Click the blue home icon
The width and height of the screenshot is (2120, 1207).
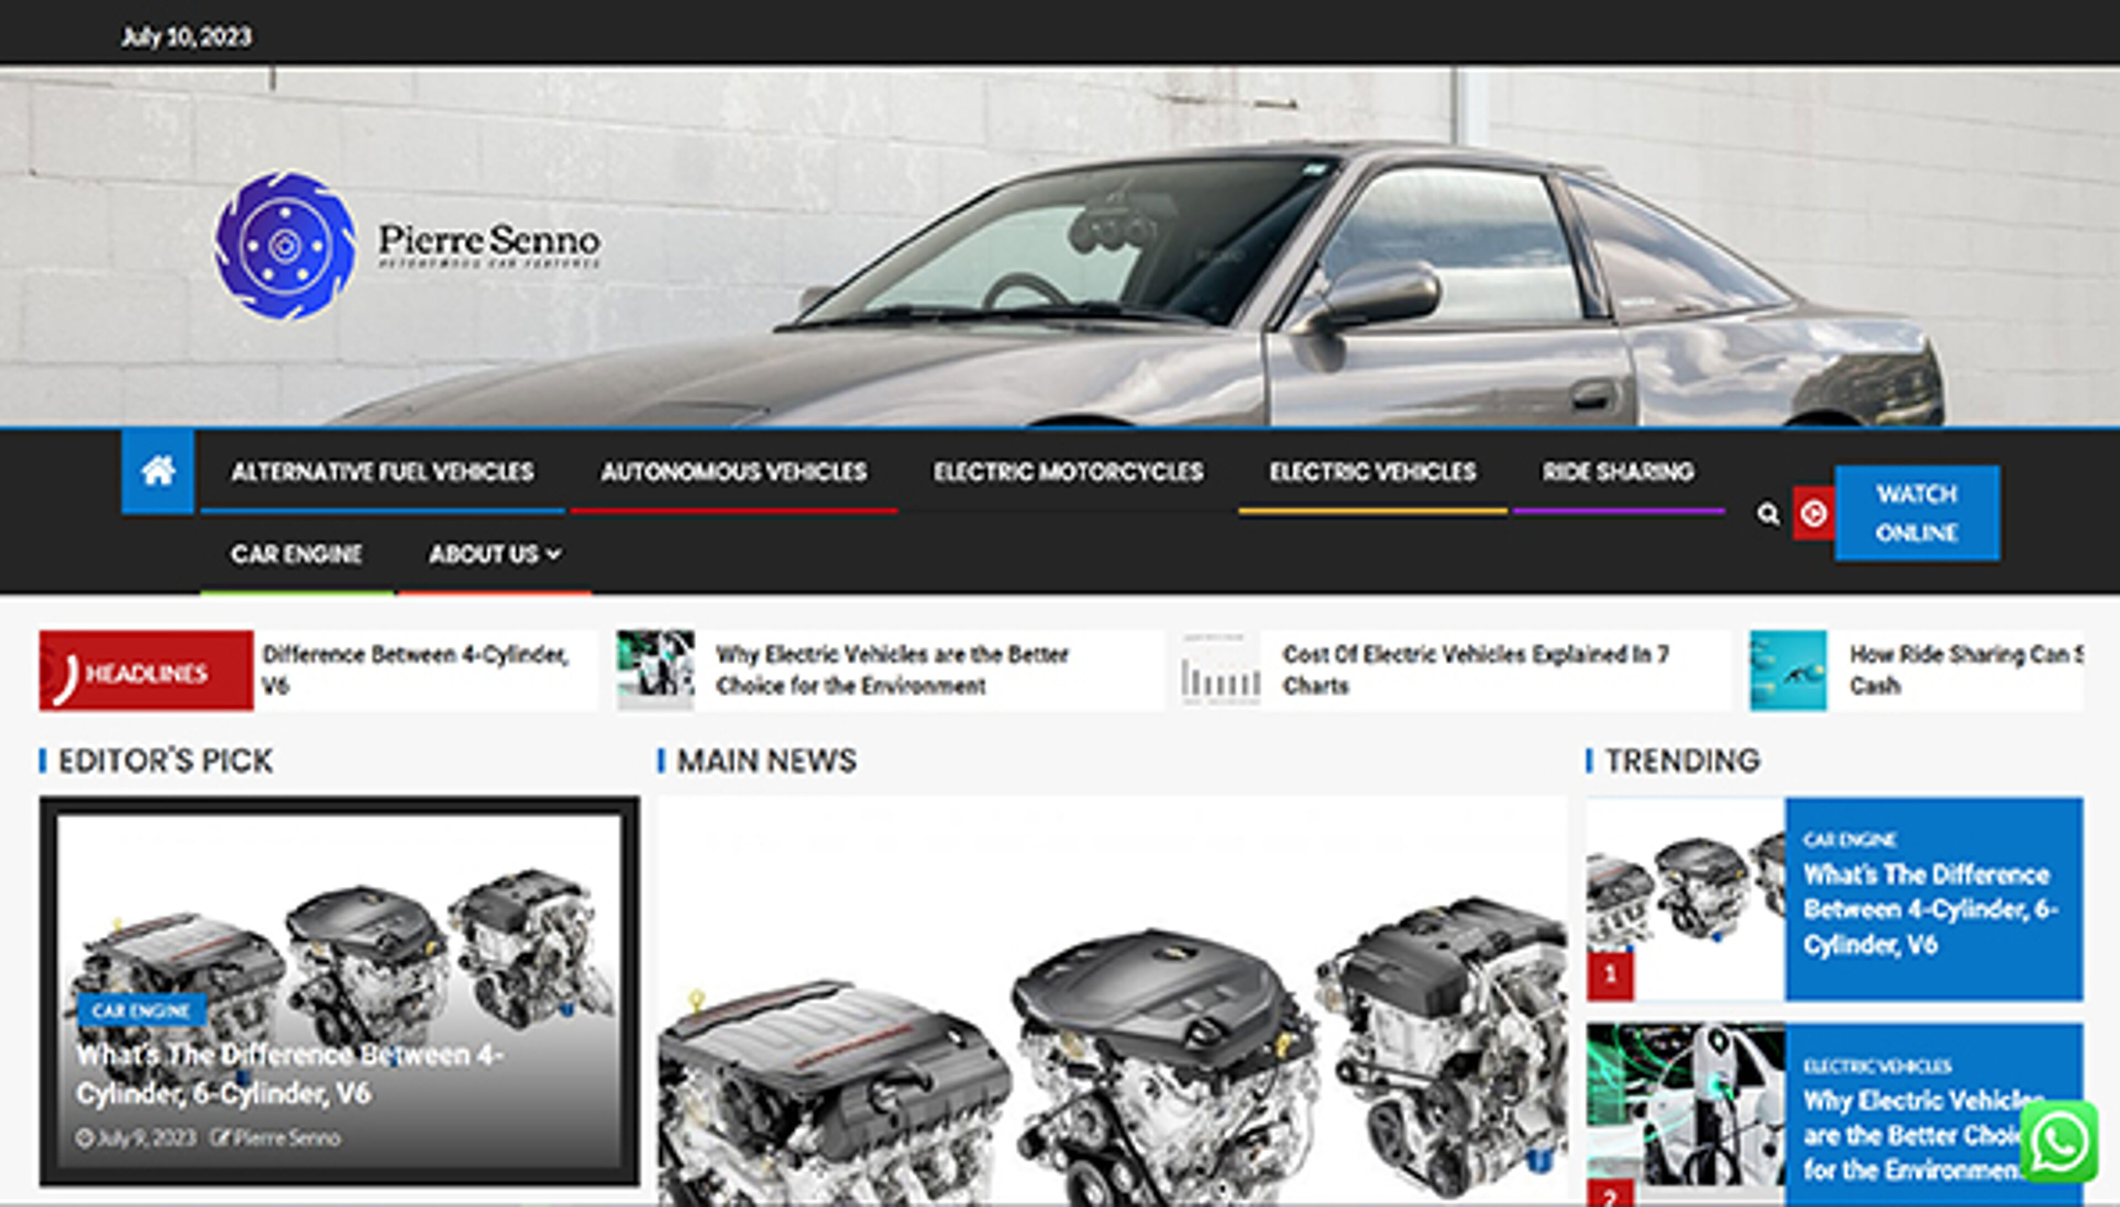157,471
